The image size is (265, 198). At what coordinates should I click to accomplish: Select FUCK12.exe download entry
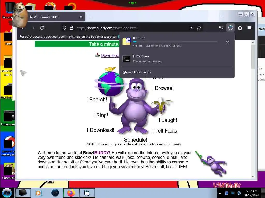tap(177, 59)
